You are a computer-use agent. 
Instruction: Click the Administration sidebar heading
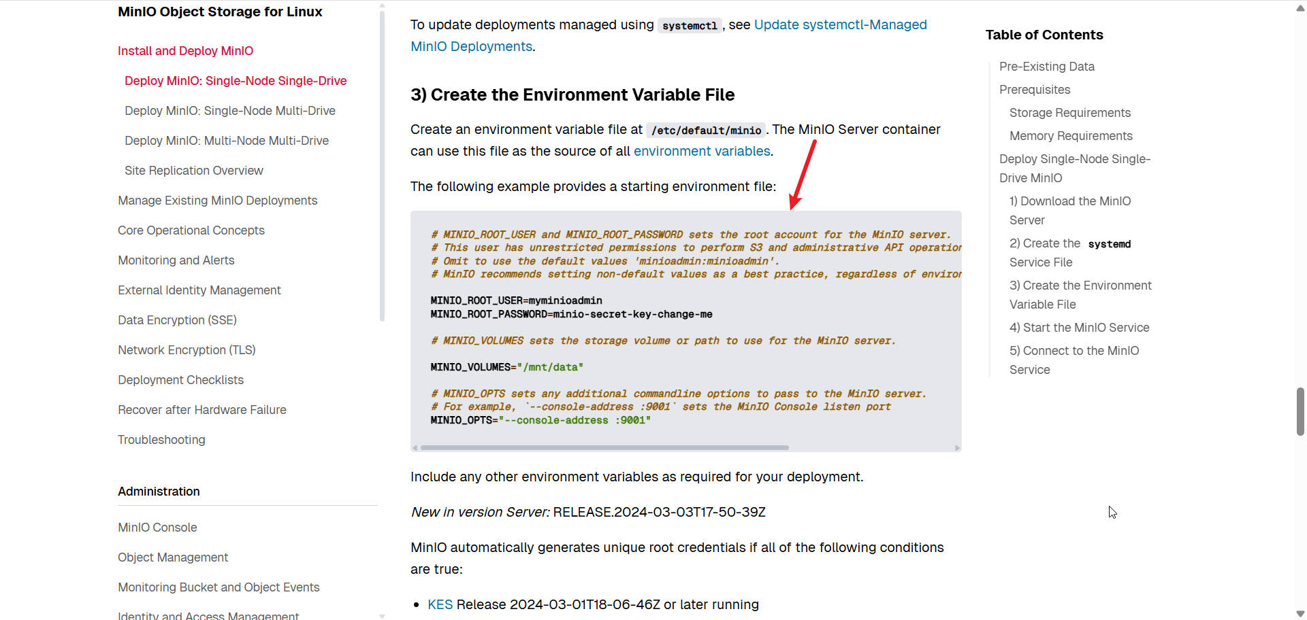159,492
